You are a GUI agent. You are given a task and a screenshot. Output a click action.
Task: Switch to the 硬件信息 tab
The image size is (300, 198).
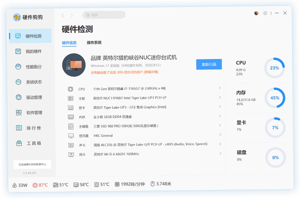click(x=69, y=43)
